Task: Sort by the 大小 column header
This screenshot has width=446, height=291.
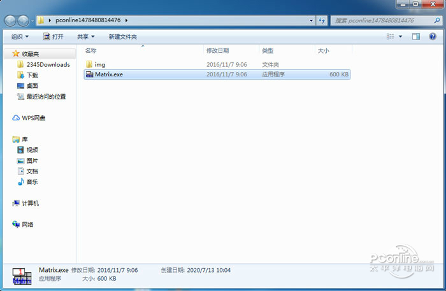Action: pyautogui.click(x=324, y=50)
